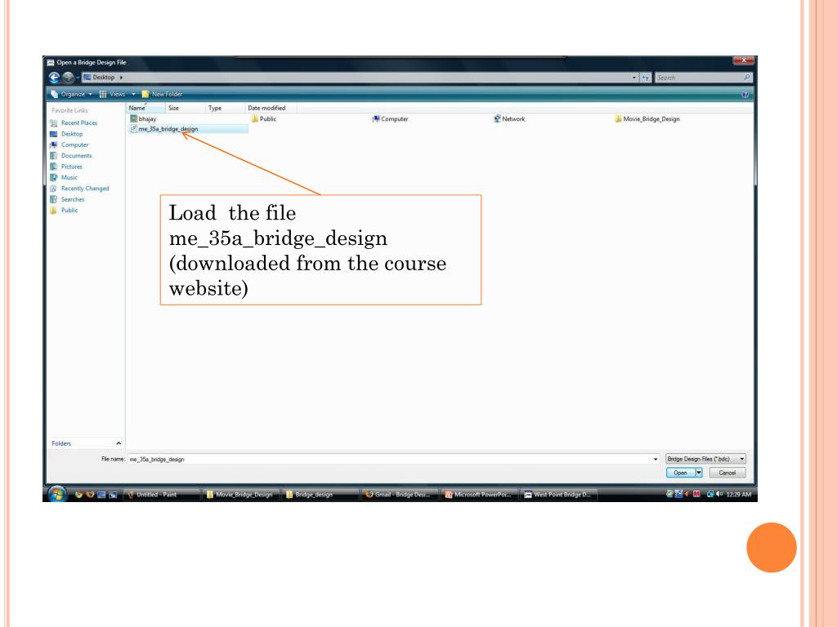Viewport: 837px width, 627px height.
Task: Click the New Folder toolbar button
Action: [163, 95]
